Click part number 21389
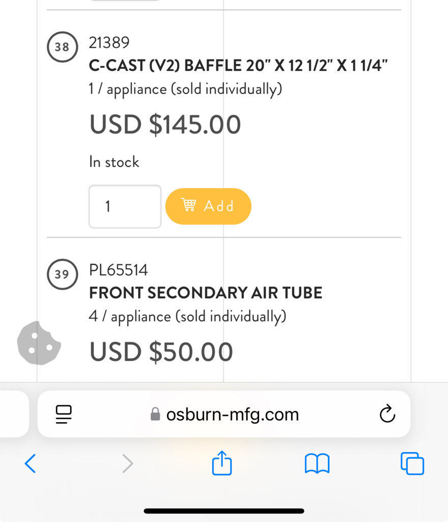 pos(109,43)
